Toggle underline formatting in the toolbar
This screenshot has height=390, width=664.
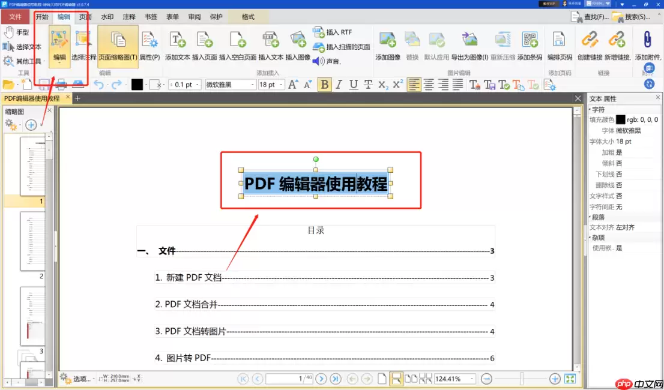pos(354,85)
